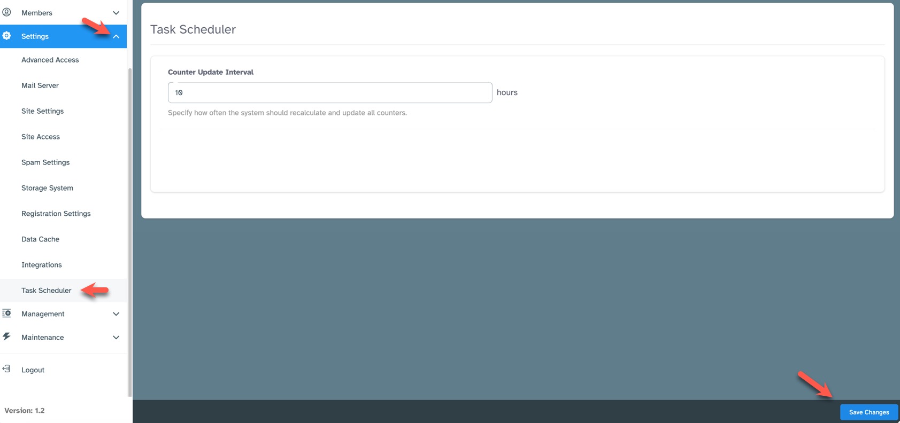
Task: Click the Maintenance menu label
Action: [x=43, y=338]
